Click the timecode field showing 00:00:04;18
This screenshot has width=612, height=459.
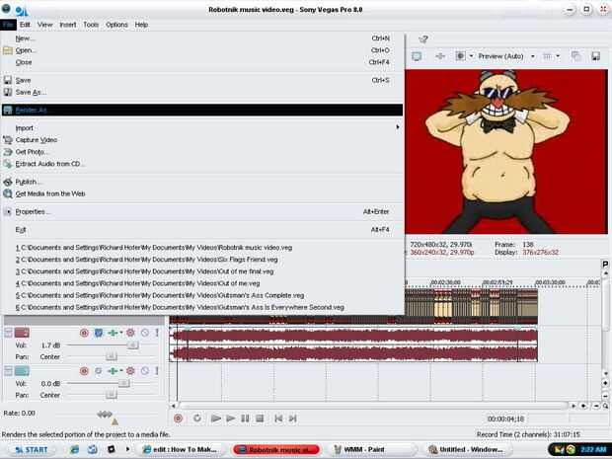pyautogui.click(x=505, y=419)
